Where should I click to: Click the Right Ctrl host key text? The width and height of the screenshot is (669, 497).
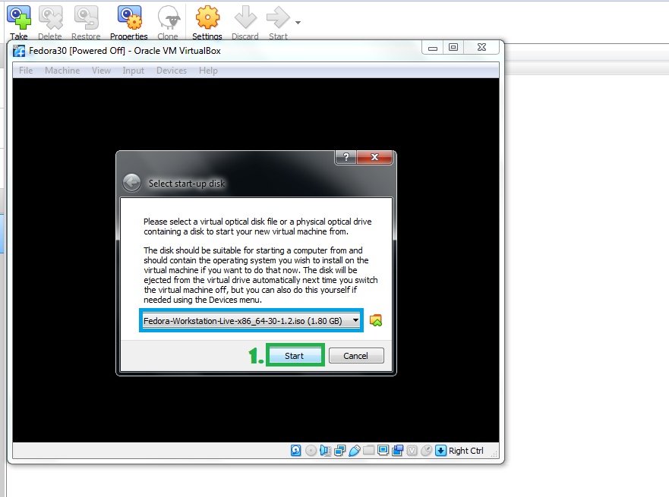[466, 451]
